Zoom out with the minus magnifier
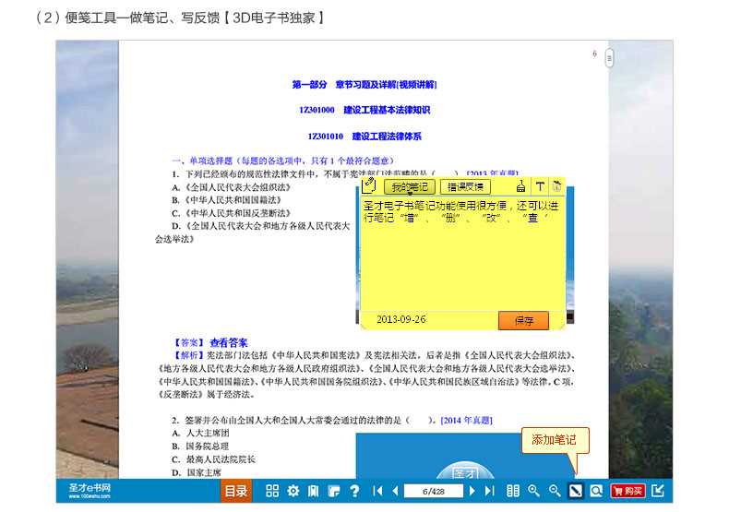The height and width of the screenshot is (512, 729). pos(555,491)
